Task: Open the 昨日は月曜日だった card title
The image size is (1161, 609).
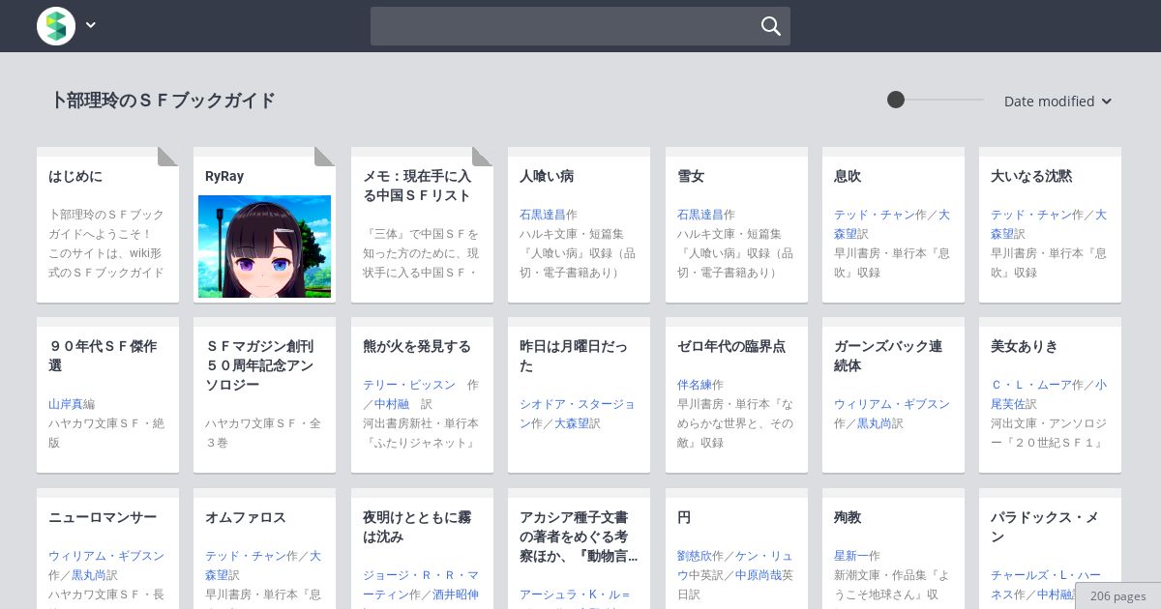Action: tap(574, 356)
